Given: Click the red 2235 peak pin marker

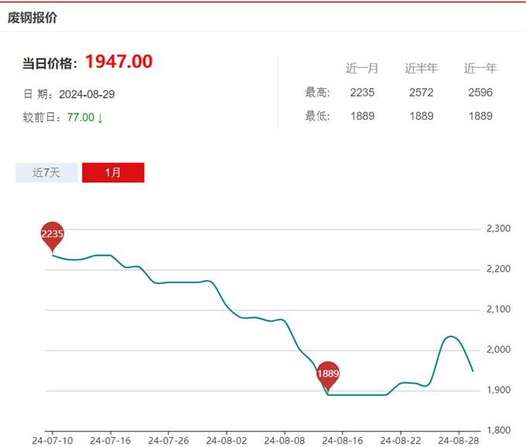Looking at the screenshot, I should click(53, 234).
